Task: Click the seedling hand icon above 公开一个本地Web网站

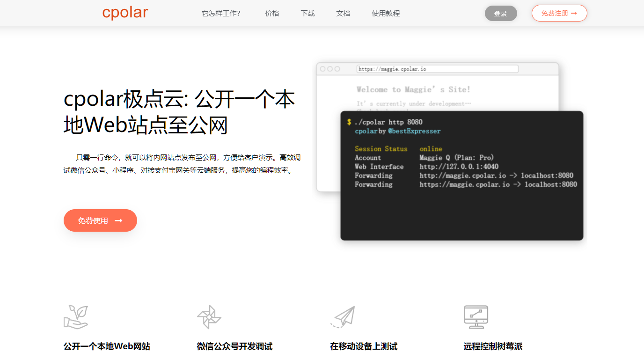Action: click(x=76, y=316)
